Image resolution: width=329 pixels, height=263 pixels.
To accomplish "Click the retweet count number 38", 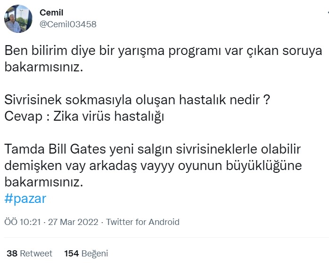I will coord(12,254).
